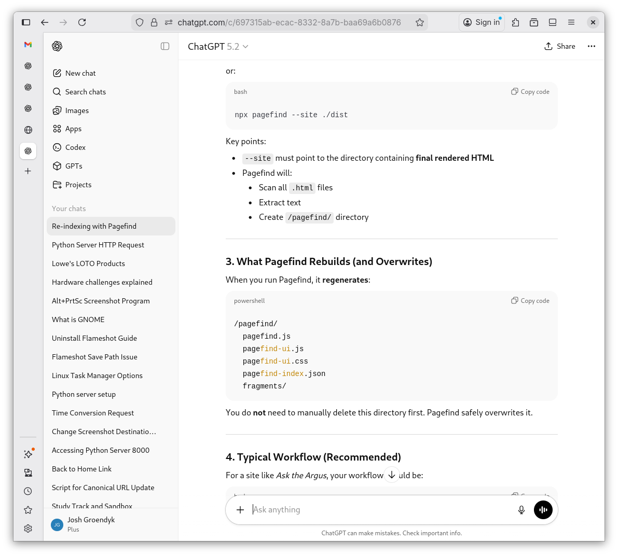
Task: Share this conversation
Action: click(x=560, y=46)
